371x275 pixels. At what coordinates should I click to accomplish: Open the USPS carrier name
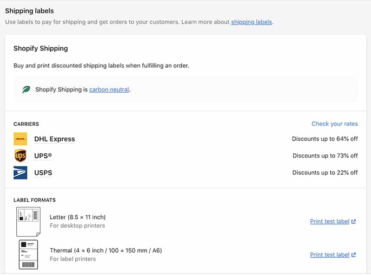tap(43, 173)
